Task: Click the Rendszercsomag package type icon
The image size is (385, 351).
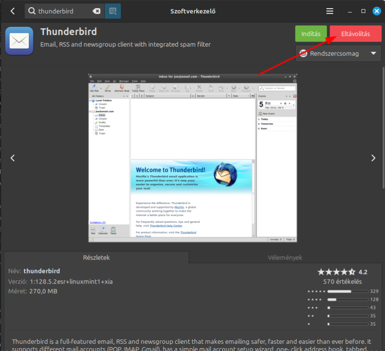Action: coord(303,53)
